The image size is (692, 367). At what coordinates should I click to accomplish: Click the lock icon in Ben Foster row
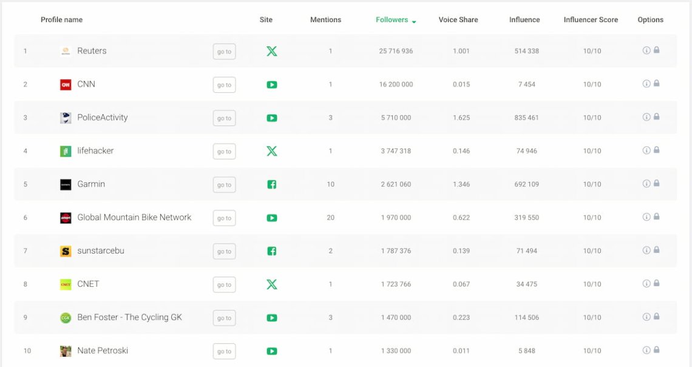coord(656,316)
